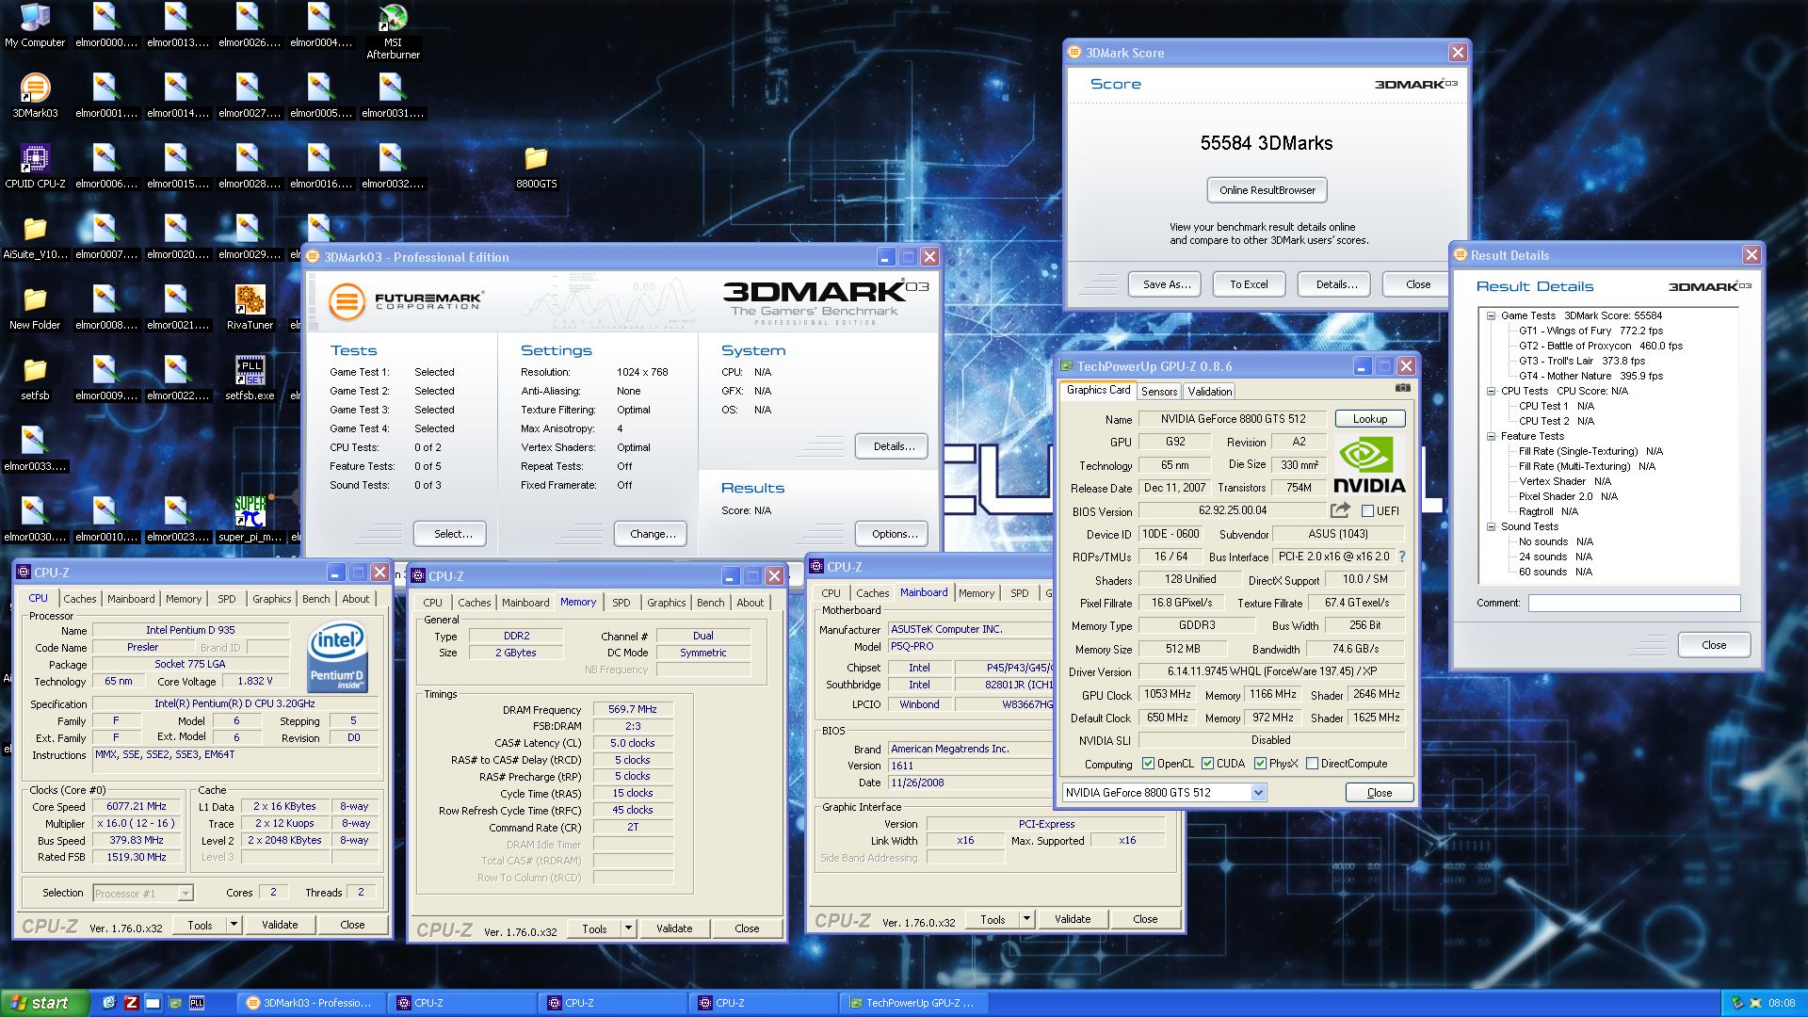
Task: Select GT4 - Mother Nature result row
Action: point(1590,376)
